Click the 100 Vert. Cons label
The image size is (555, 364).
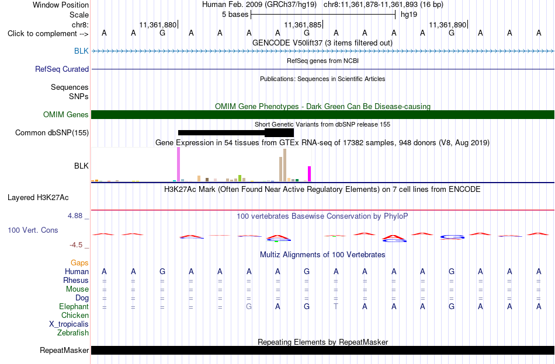(x=33, y=230)
